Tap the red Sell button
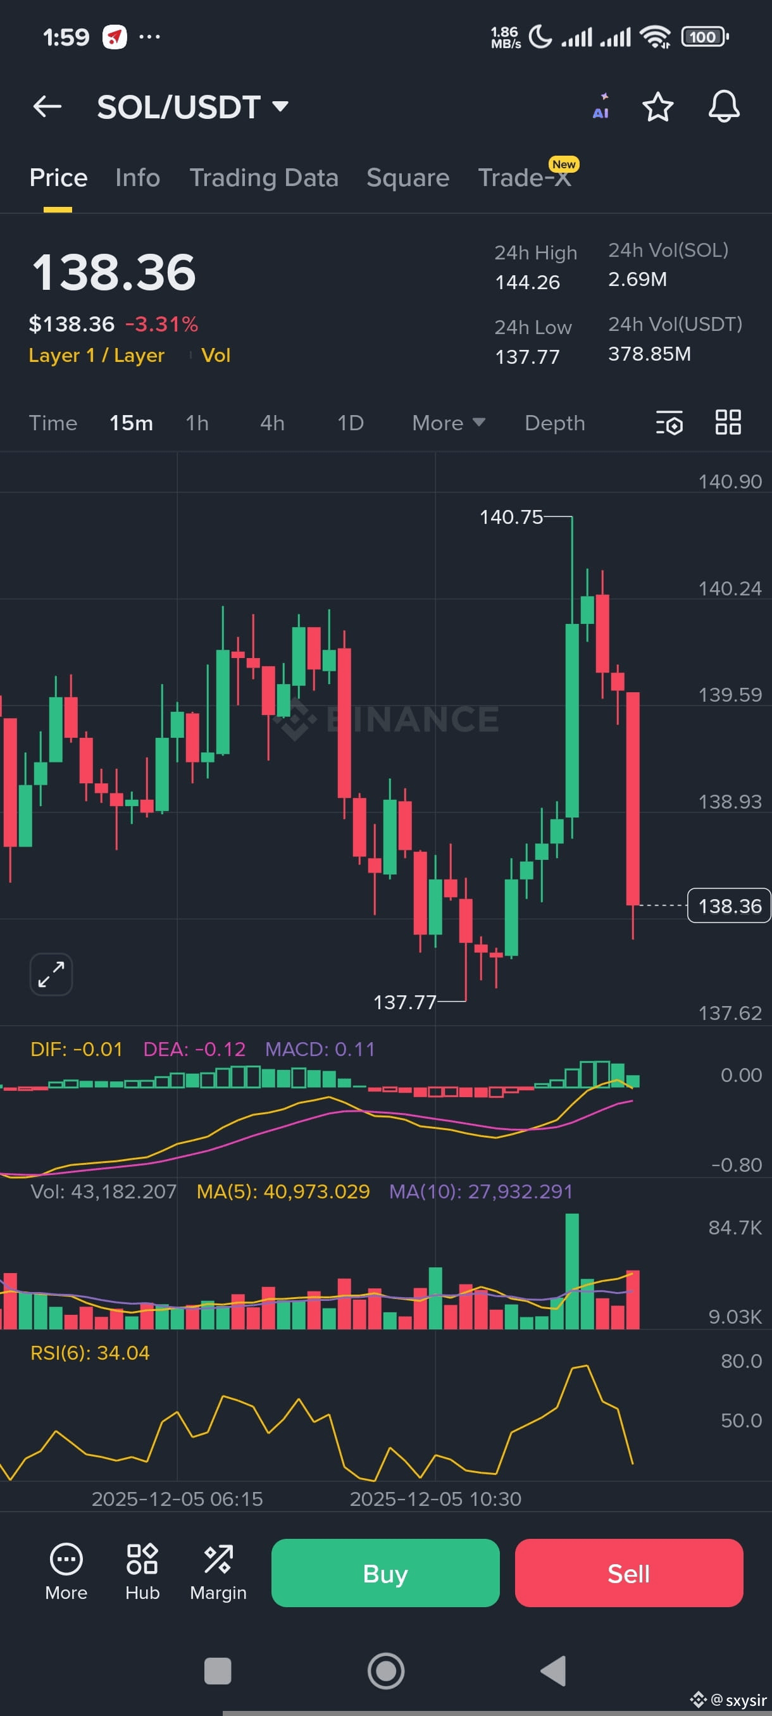 pos(628,1573)
